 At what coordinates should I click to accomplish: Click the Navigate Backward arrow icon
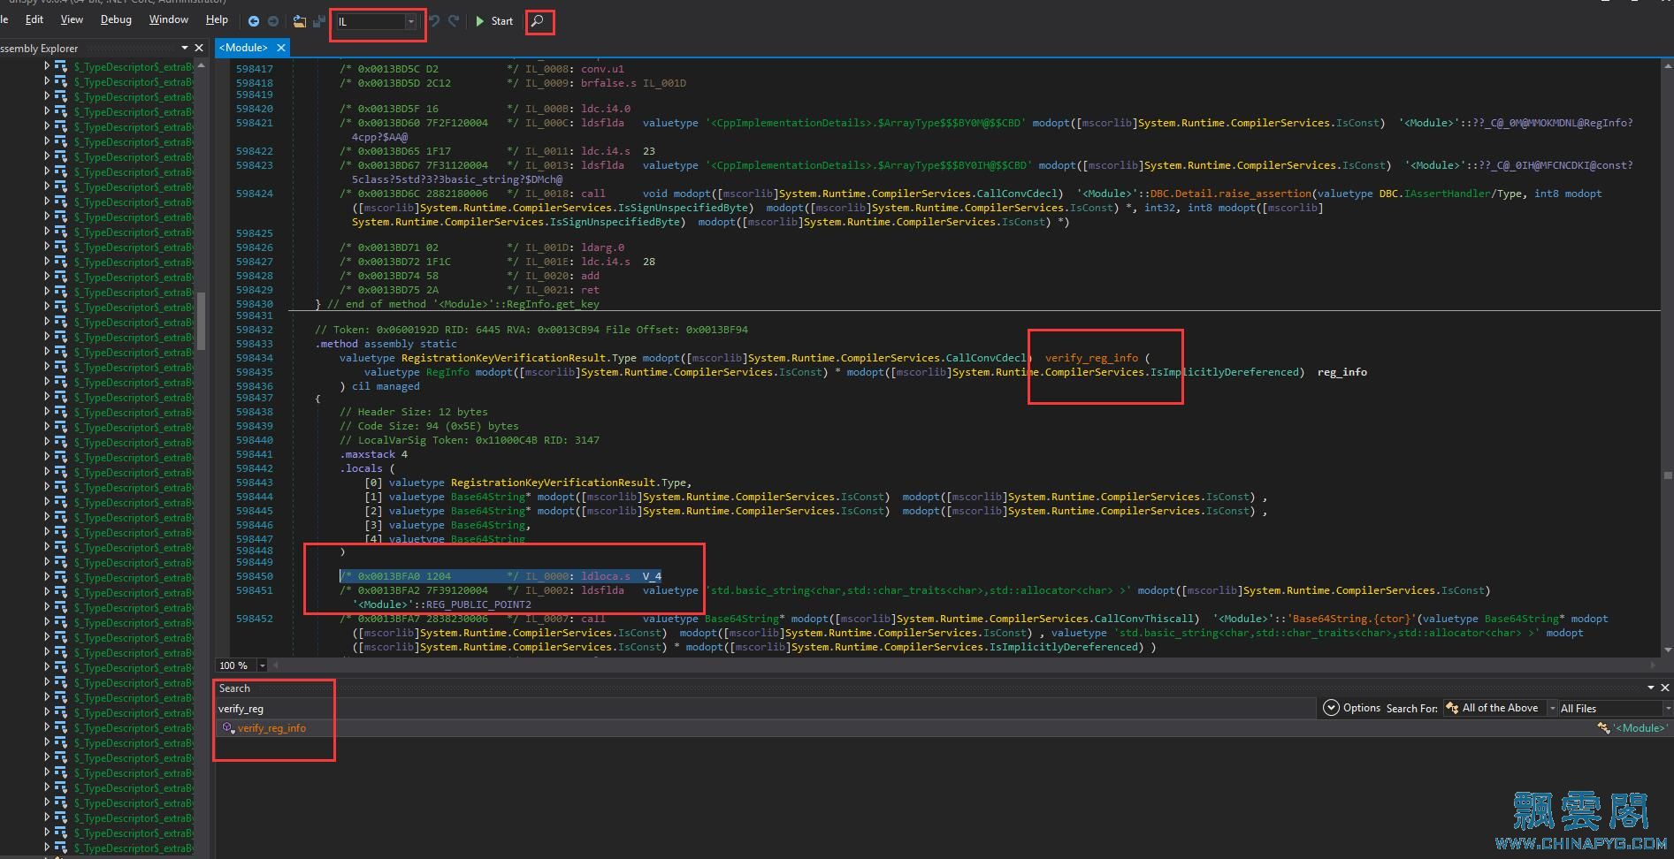pos(254,21)
